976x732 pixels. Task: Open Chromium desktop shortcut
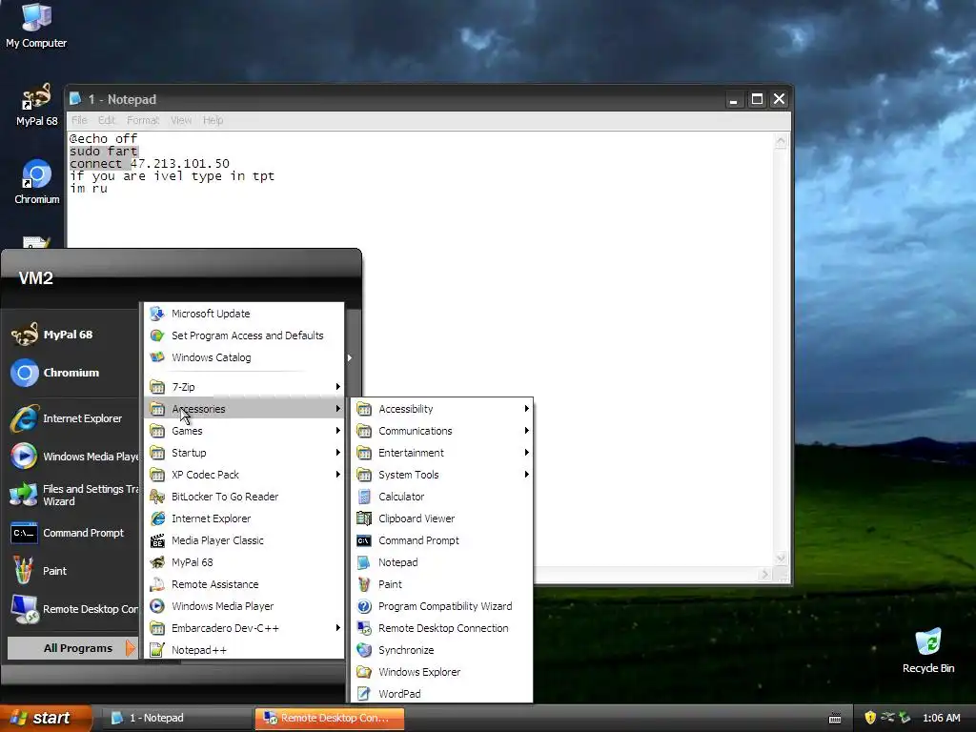(x=37, y=182)
